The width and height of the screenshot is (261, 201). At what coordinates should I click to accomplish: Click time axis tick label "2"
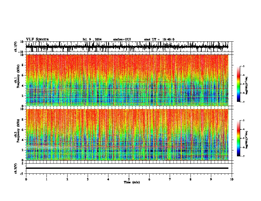tap(67, 179)
